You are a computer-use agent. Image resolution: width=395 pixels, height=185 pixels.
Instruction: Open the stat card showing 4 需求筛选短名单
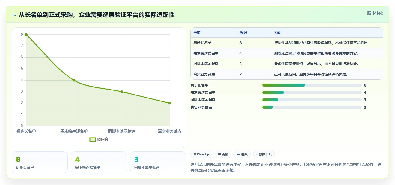pos(99,162)
